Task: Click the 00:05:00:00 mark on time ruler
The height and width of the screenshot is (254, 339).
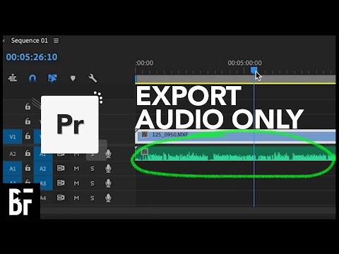Action: [x=244, y=63]
